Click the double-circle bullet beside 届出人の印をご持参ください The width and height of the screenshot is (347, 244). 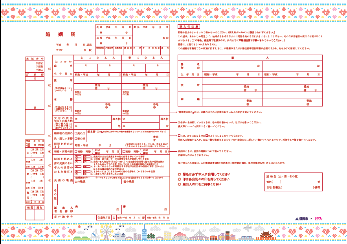pyautogui.click(x=179, y=184)
